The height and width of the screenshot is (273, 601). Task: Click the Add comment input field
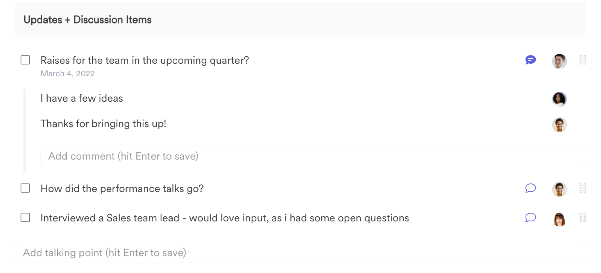coord(313,156)
